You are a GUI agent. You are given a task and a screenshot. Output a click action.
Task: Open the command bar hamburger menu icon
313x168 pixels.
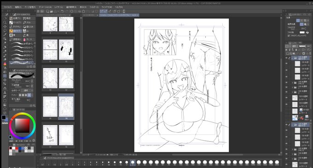38,12
